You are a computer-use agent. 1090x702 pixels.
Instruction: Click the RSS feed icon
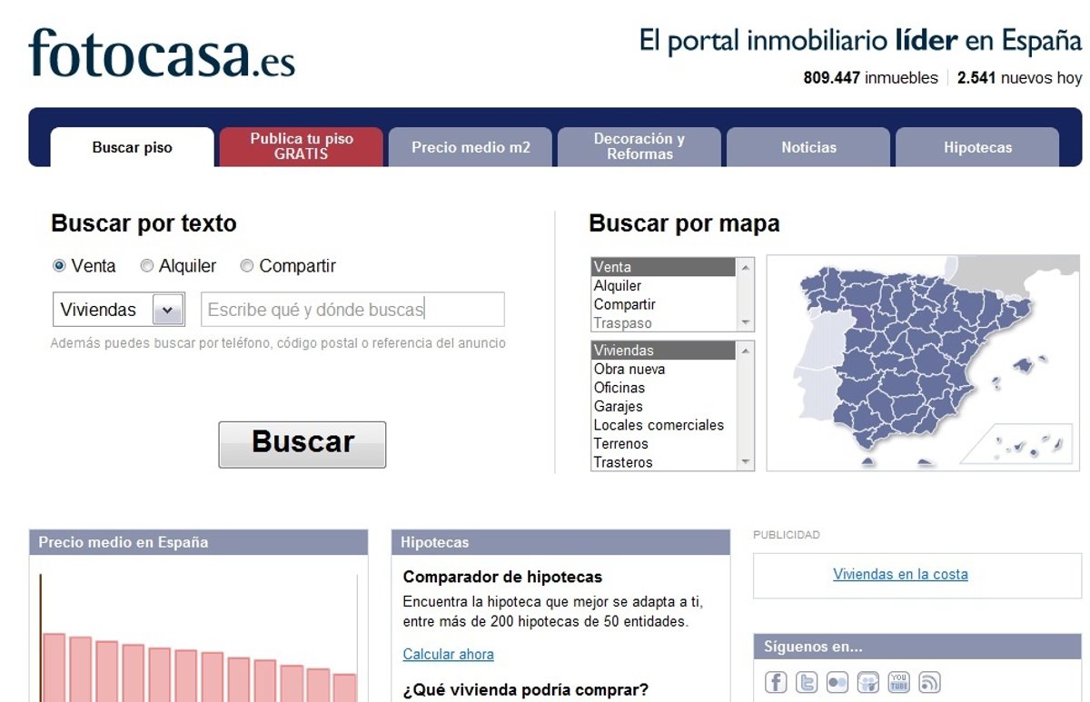(929, 682)
